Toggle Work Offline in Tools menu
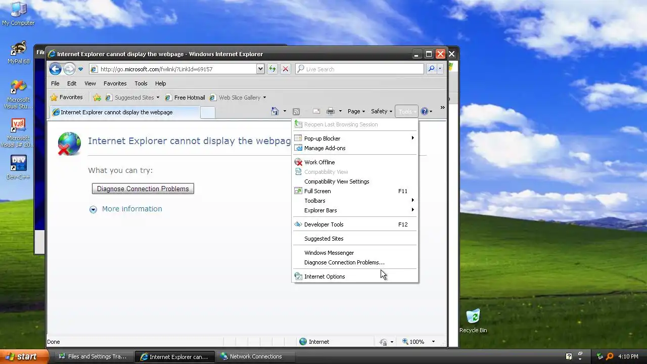 click(356, 162)
